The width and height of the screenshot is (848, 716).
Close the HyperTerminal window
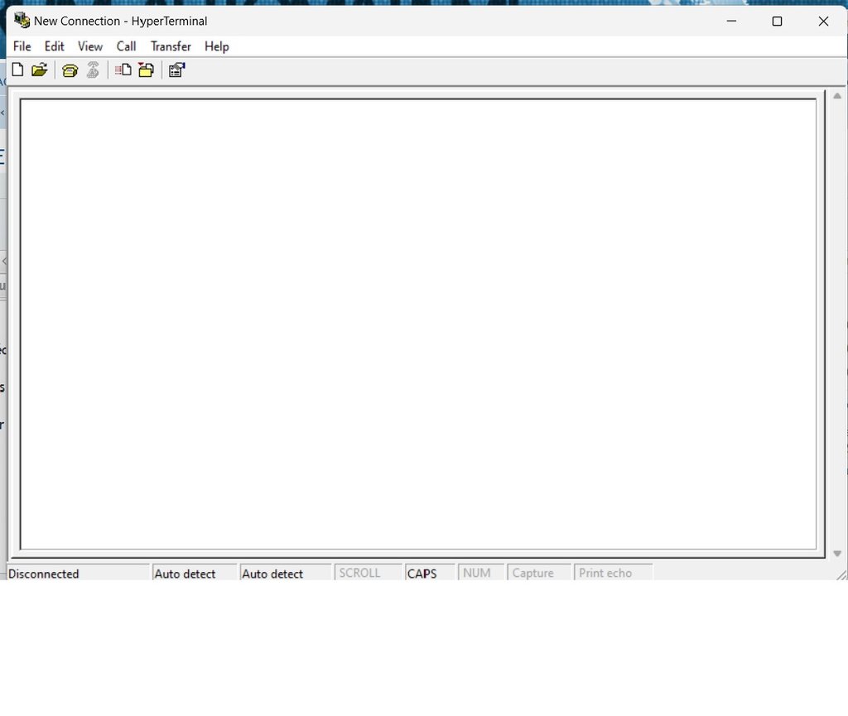(x=823, y=21)
